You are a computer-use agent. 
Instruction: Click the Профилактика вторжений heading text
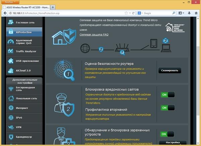pos(106,110)
